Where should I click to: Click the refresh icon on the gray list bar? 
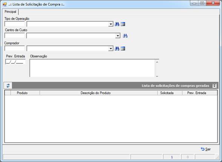click(8, 86)
